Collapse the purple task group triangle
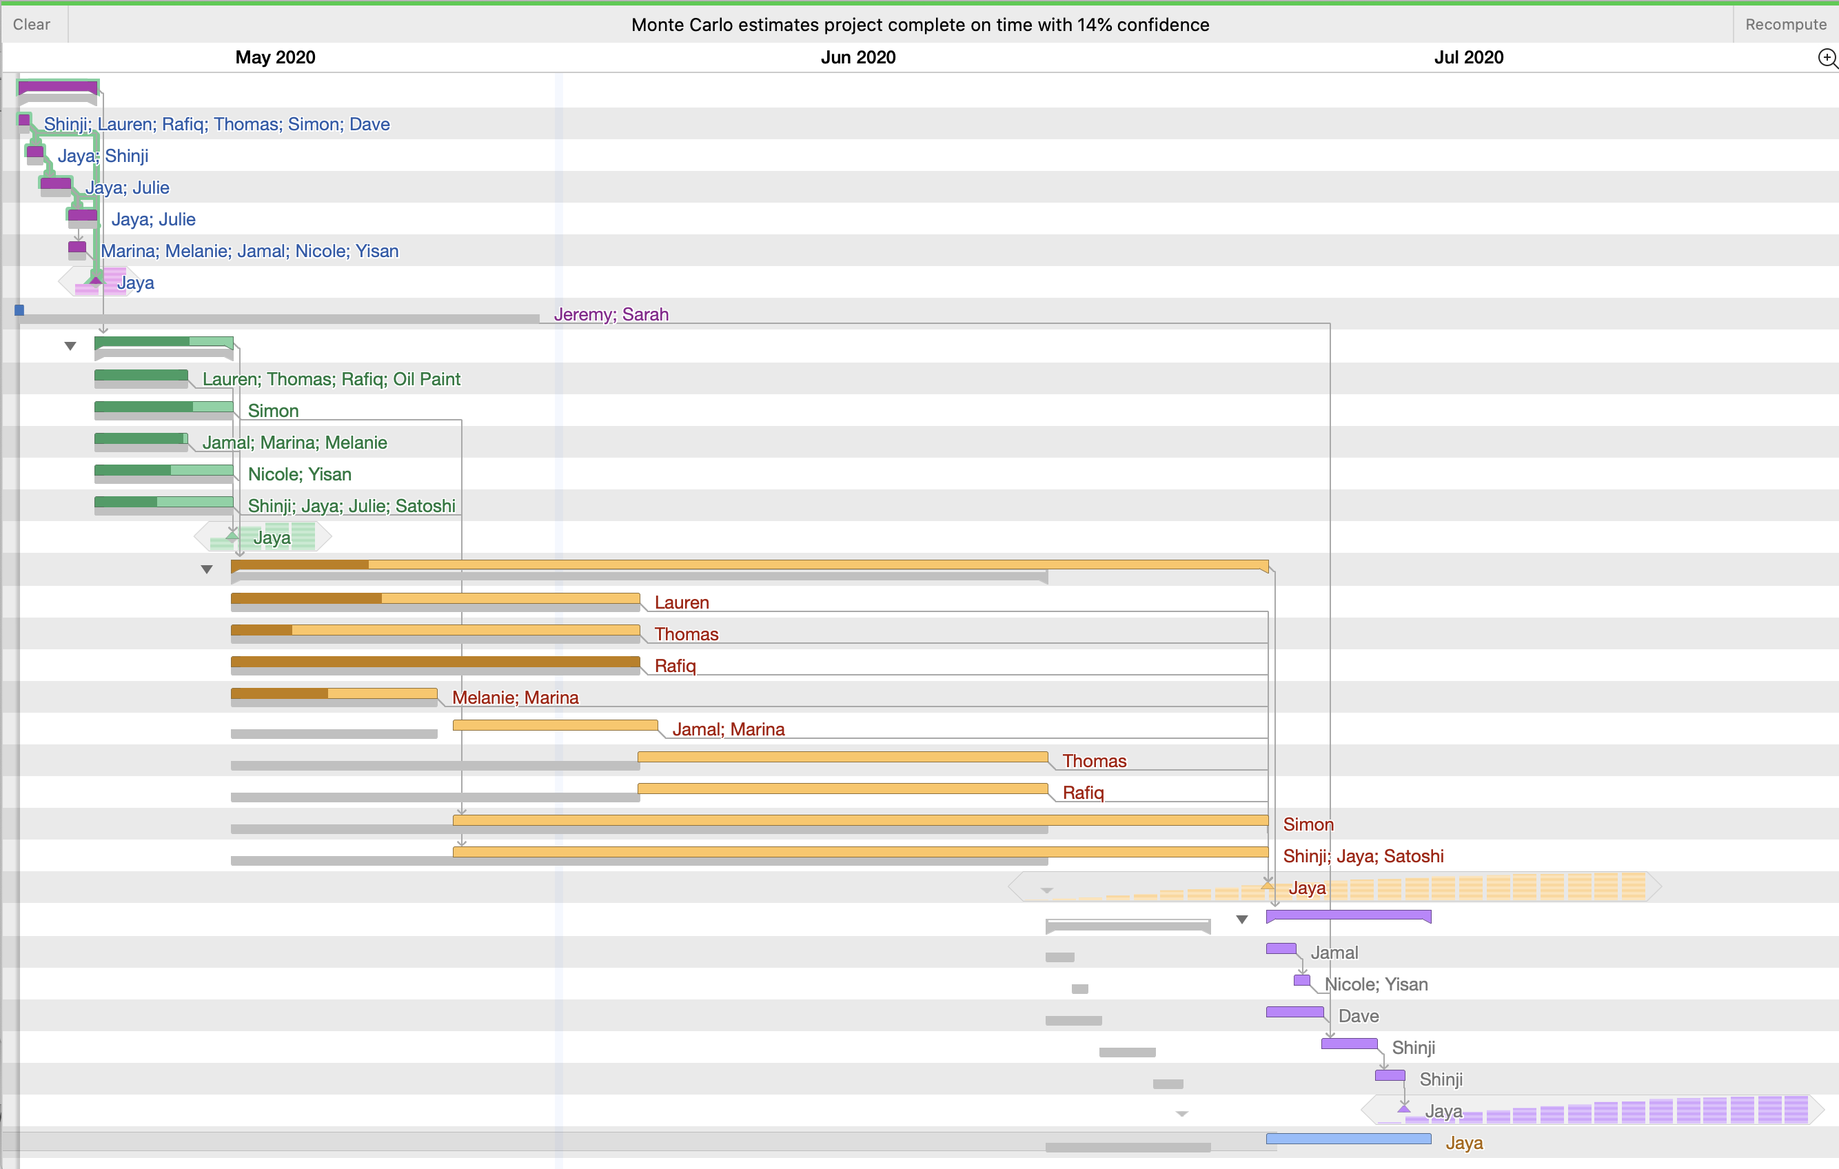Viewport: 1839px width, 1169px height. (1242, 919)
